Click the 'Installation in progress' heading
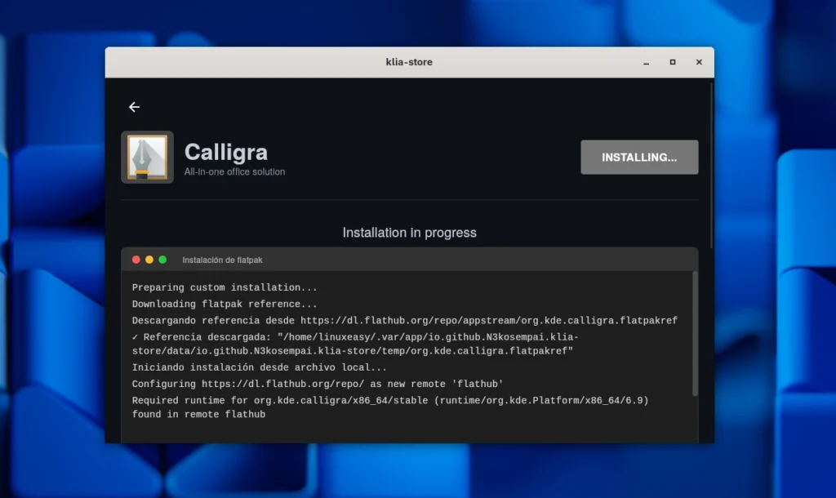Viewport: 836px width, 498px height. coord(409,233)
